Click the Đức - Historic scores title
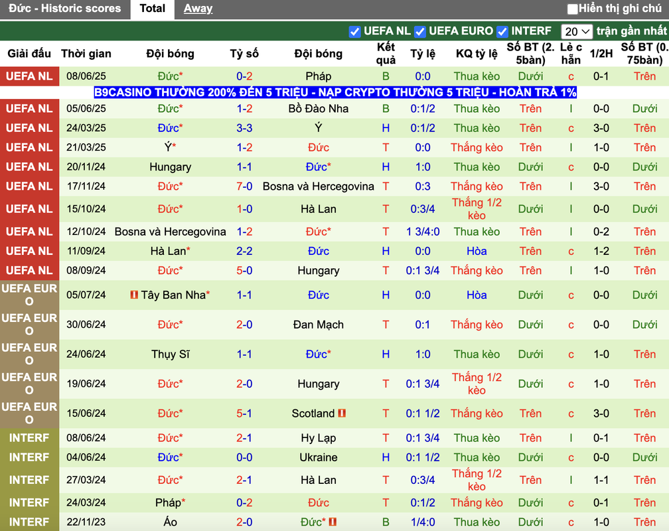The height and width of the screenshot is (531, 669). tap(64, 9)
